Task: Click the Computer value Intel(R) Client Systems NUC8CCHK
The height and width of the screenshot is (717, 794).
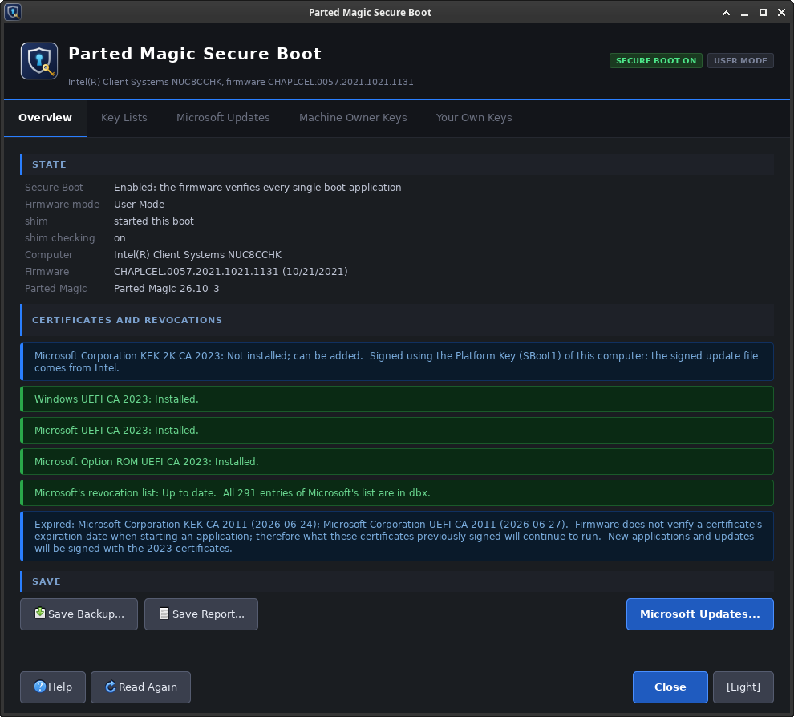Action: (197, 255)
